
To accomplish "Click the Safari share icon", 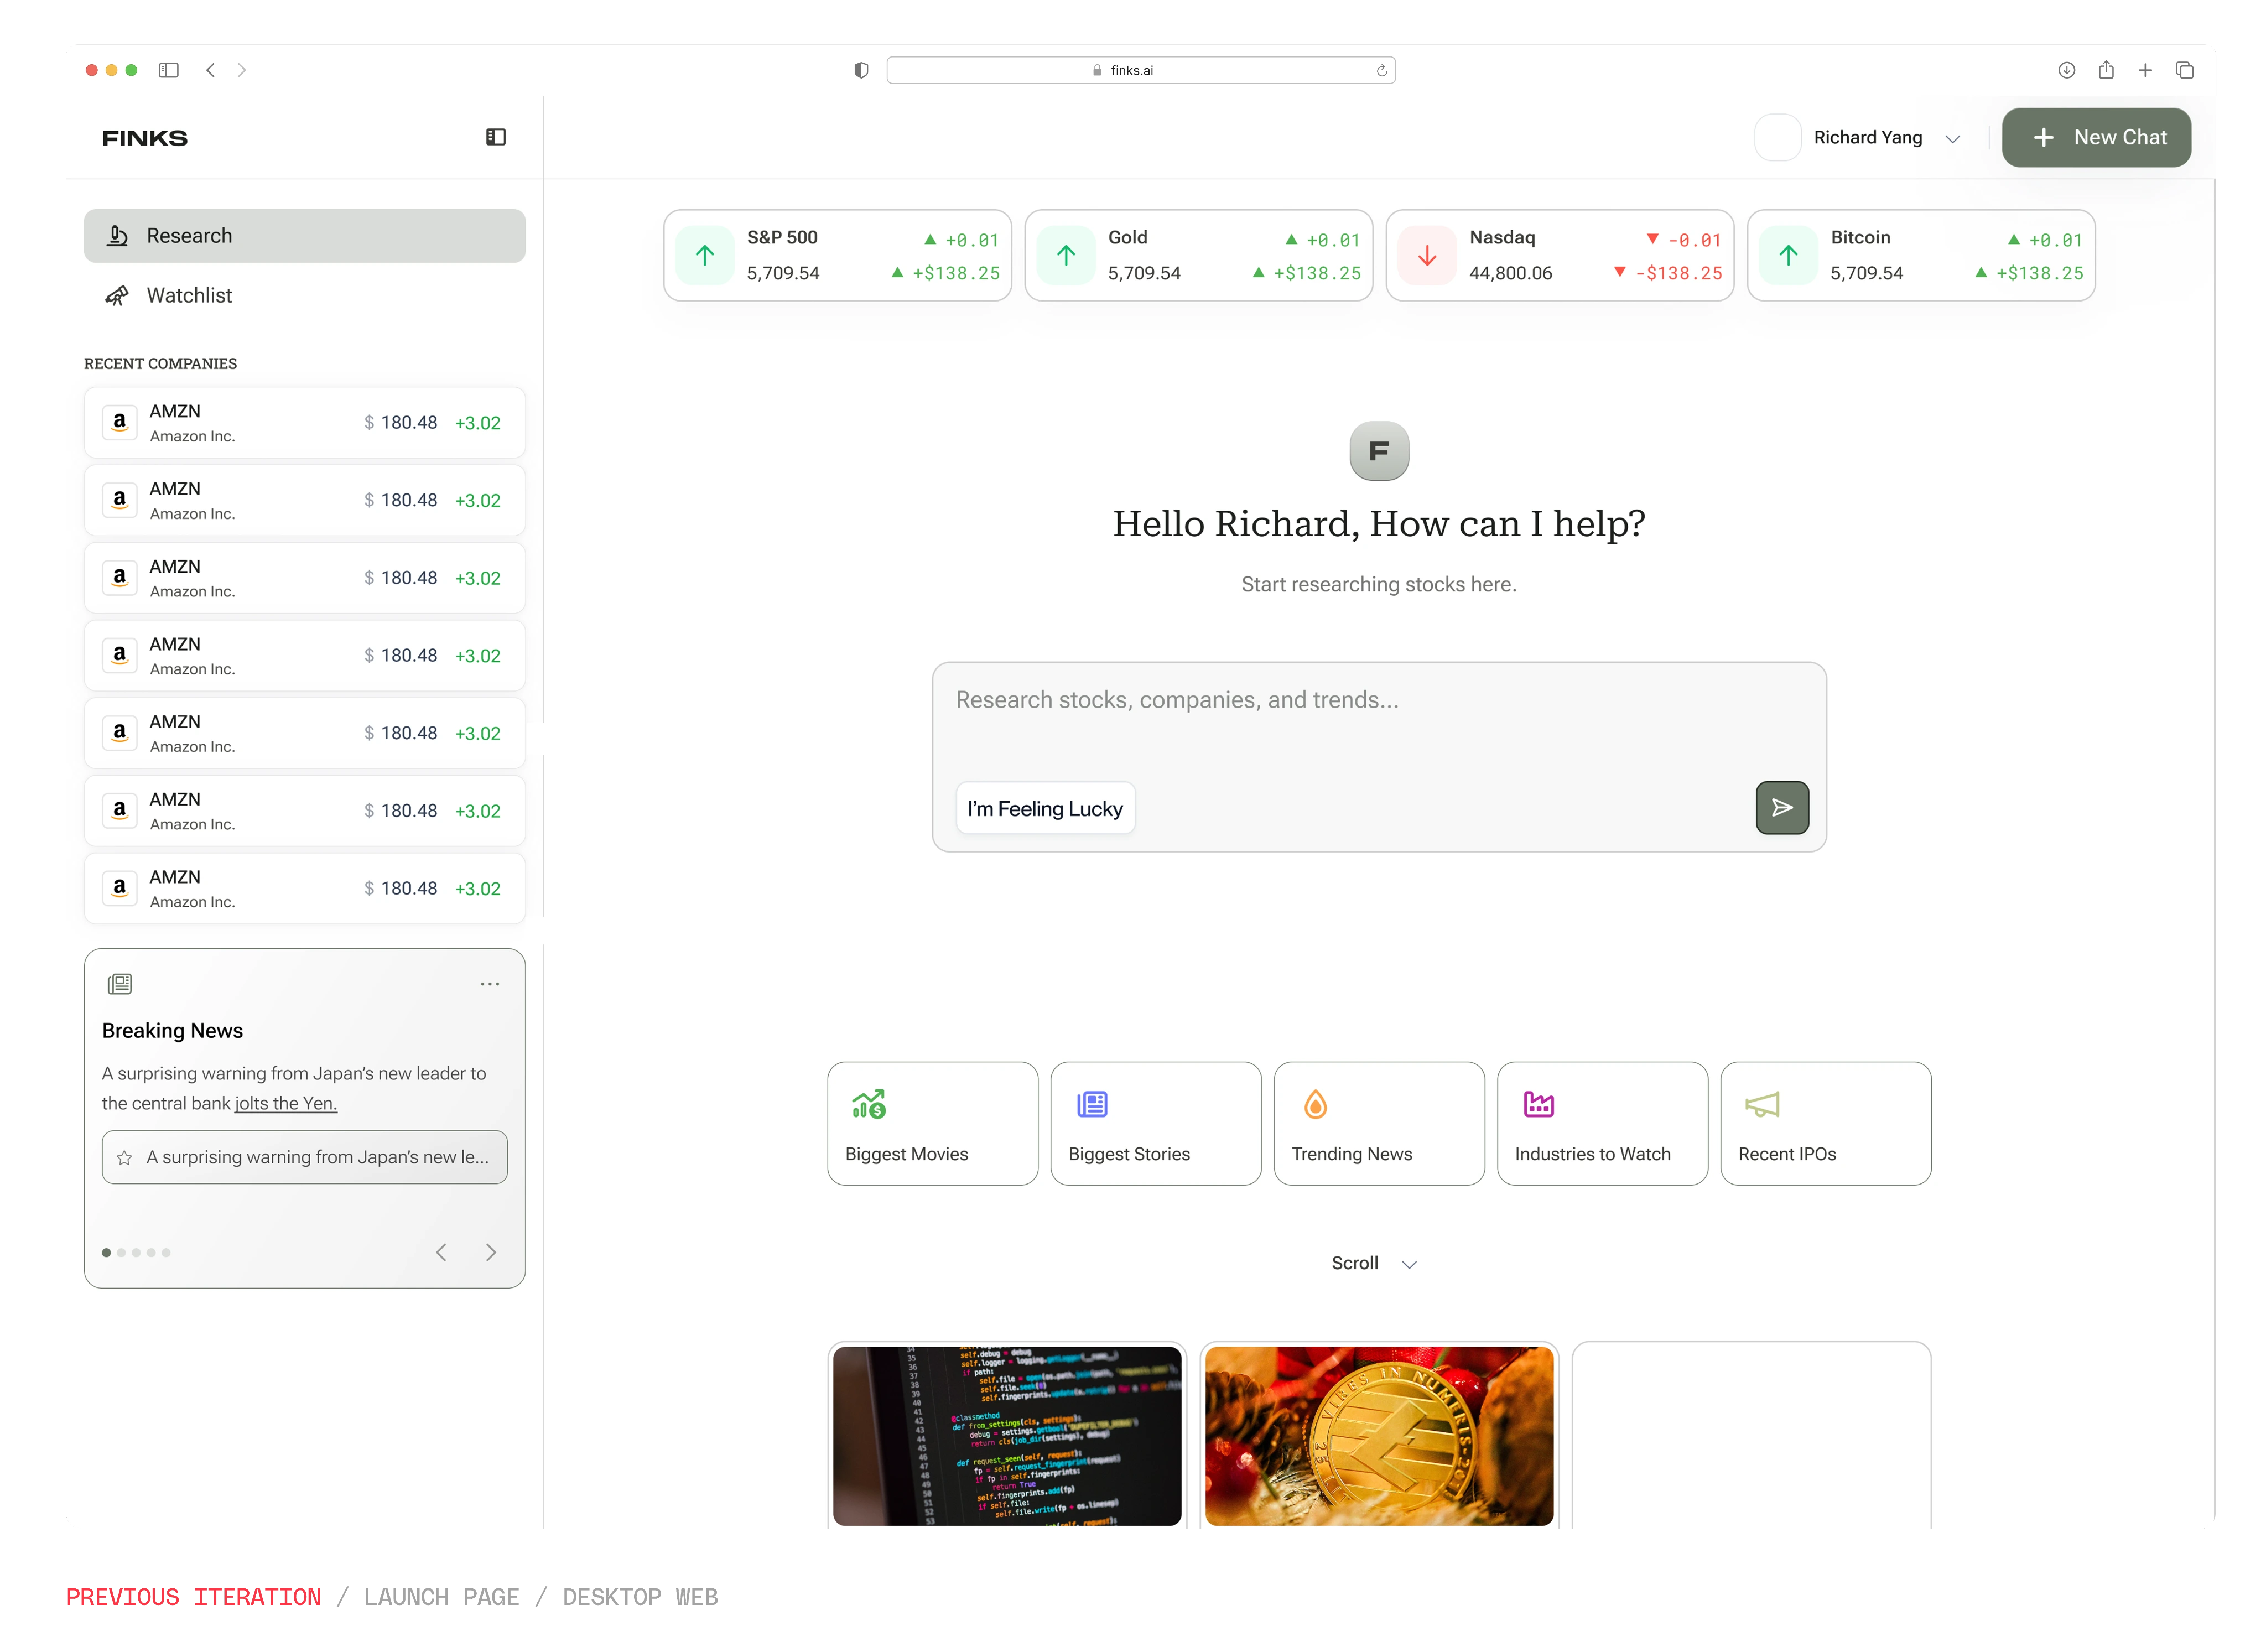I will point(2106,70).
